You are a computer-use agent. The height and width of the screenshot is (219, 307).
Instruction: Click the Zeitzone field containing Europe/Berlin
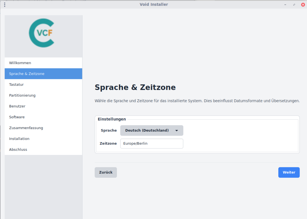coord(152,144)
